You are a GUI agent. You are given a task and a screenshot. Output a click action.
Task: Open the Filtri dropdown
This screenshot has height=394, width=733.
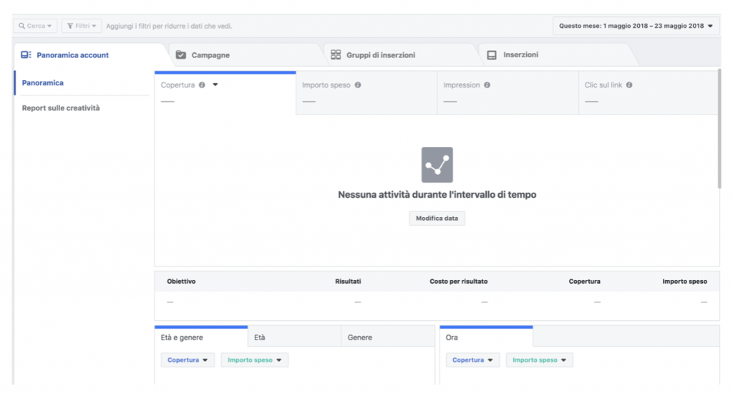click(82, 26)
